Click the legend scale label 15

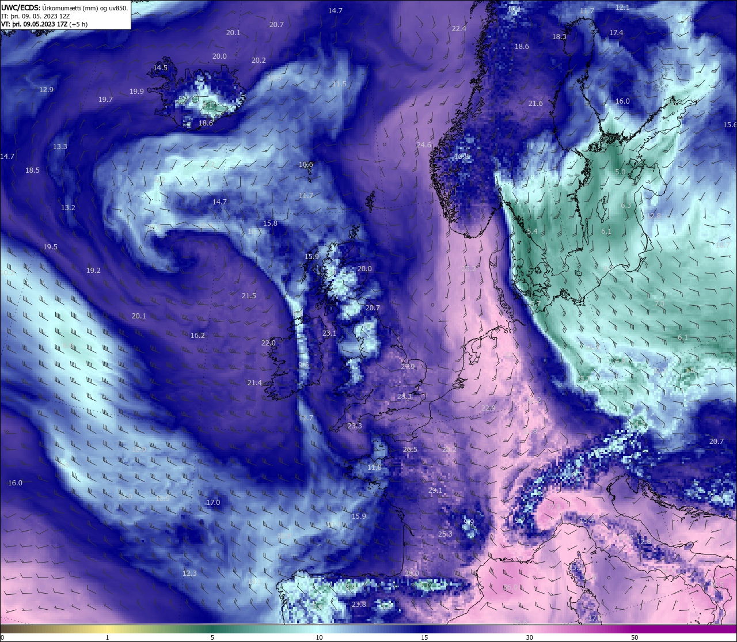424,637
